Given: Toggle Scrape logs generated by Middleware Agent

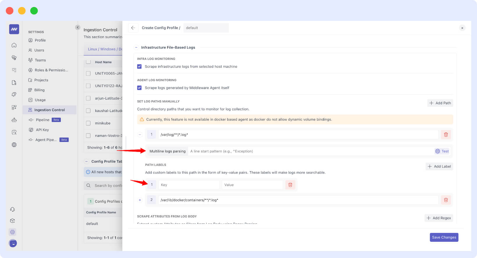Looking at the screenshot, I should pos(139,88).
